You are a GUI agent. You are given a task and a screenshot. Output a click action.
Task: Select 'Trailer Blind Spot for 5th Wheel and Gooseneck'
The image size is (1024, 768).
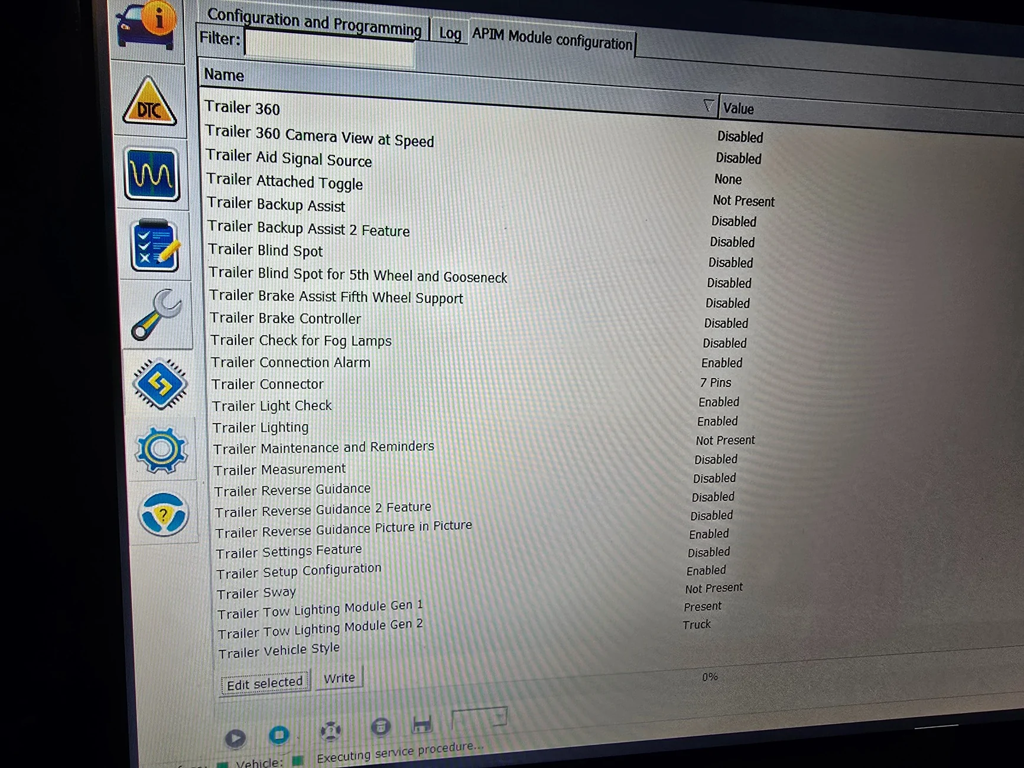pos(358,275)
